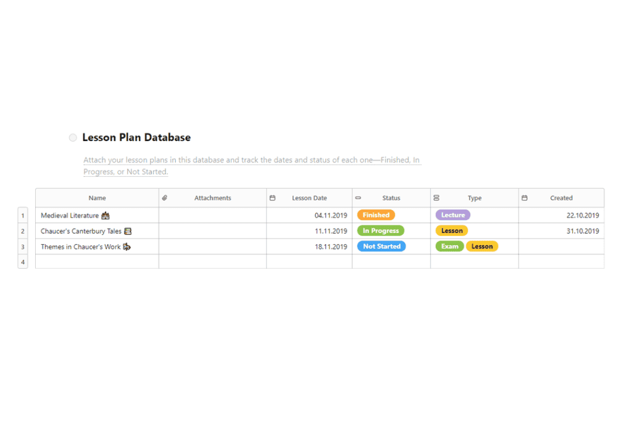Click the calendar icon beside Lesson Date
Image resolution: width=632 pixels, height=445 pixels.
[272, 198]
